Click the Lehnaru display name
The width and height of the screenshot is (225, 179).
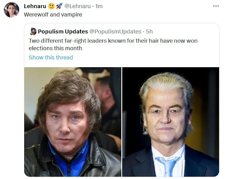[35, 6]
